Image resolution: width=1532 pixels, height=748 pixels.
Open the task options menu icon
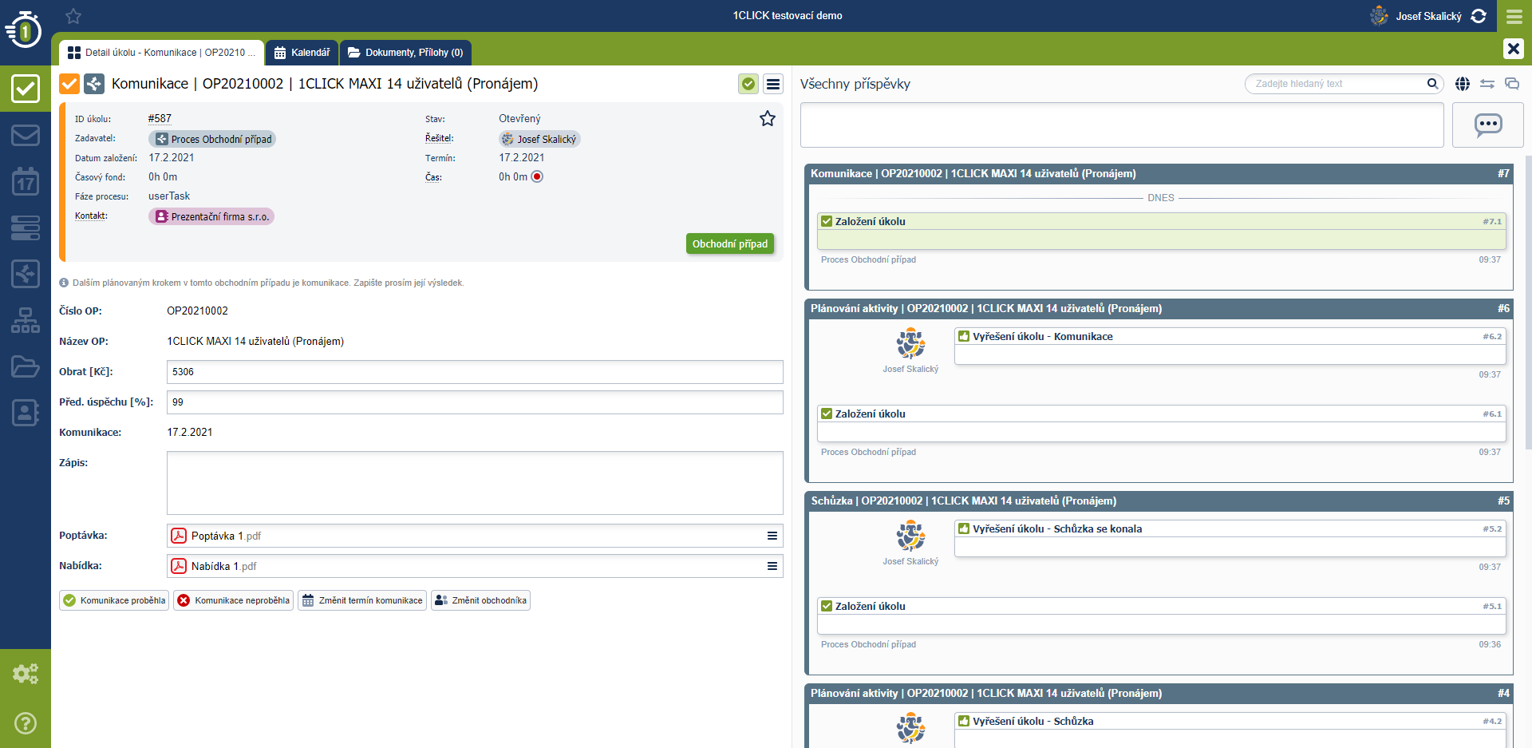click(x=773, y=84)
